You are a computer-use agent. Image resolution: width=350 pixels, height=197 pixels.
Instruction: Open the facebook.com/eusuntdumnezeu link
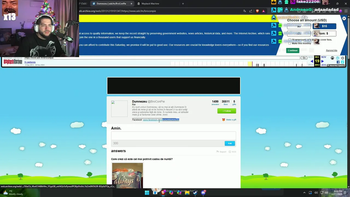[161, 120]
